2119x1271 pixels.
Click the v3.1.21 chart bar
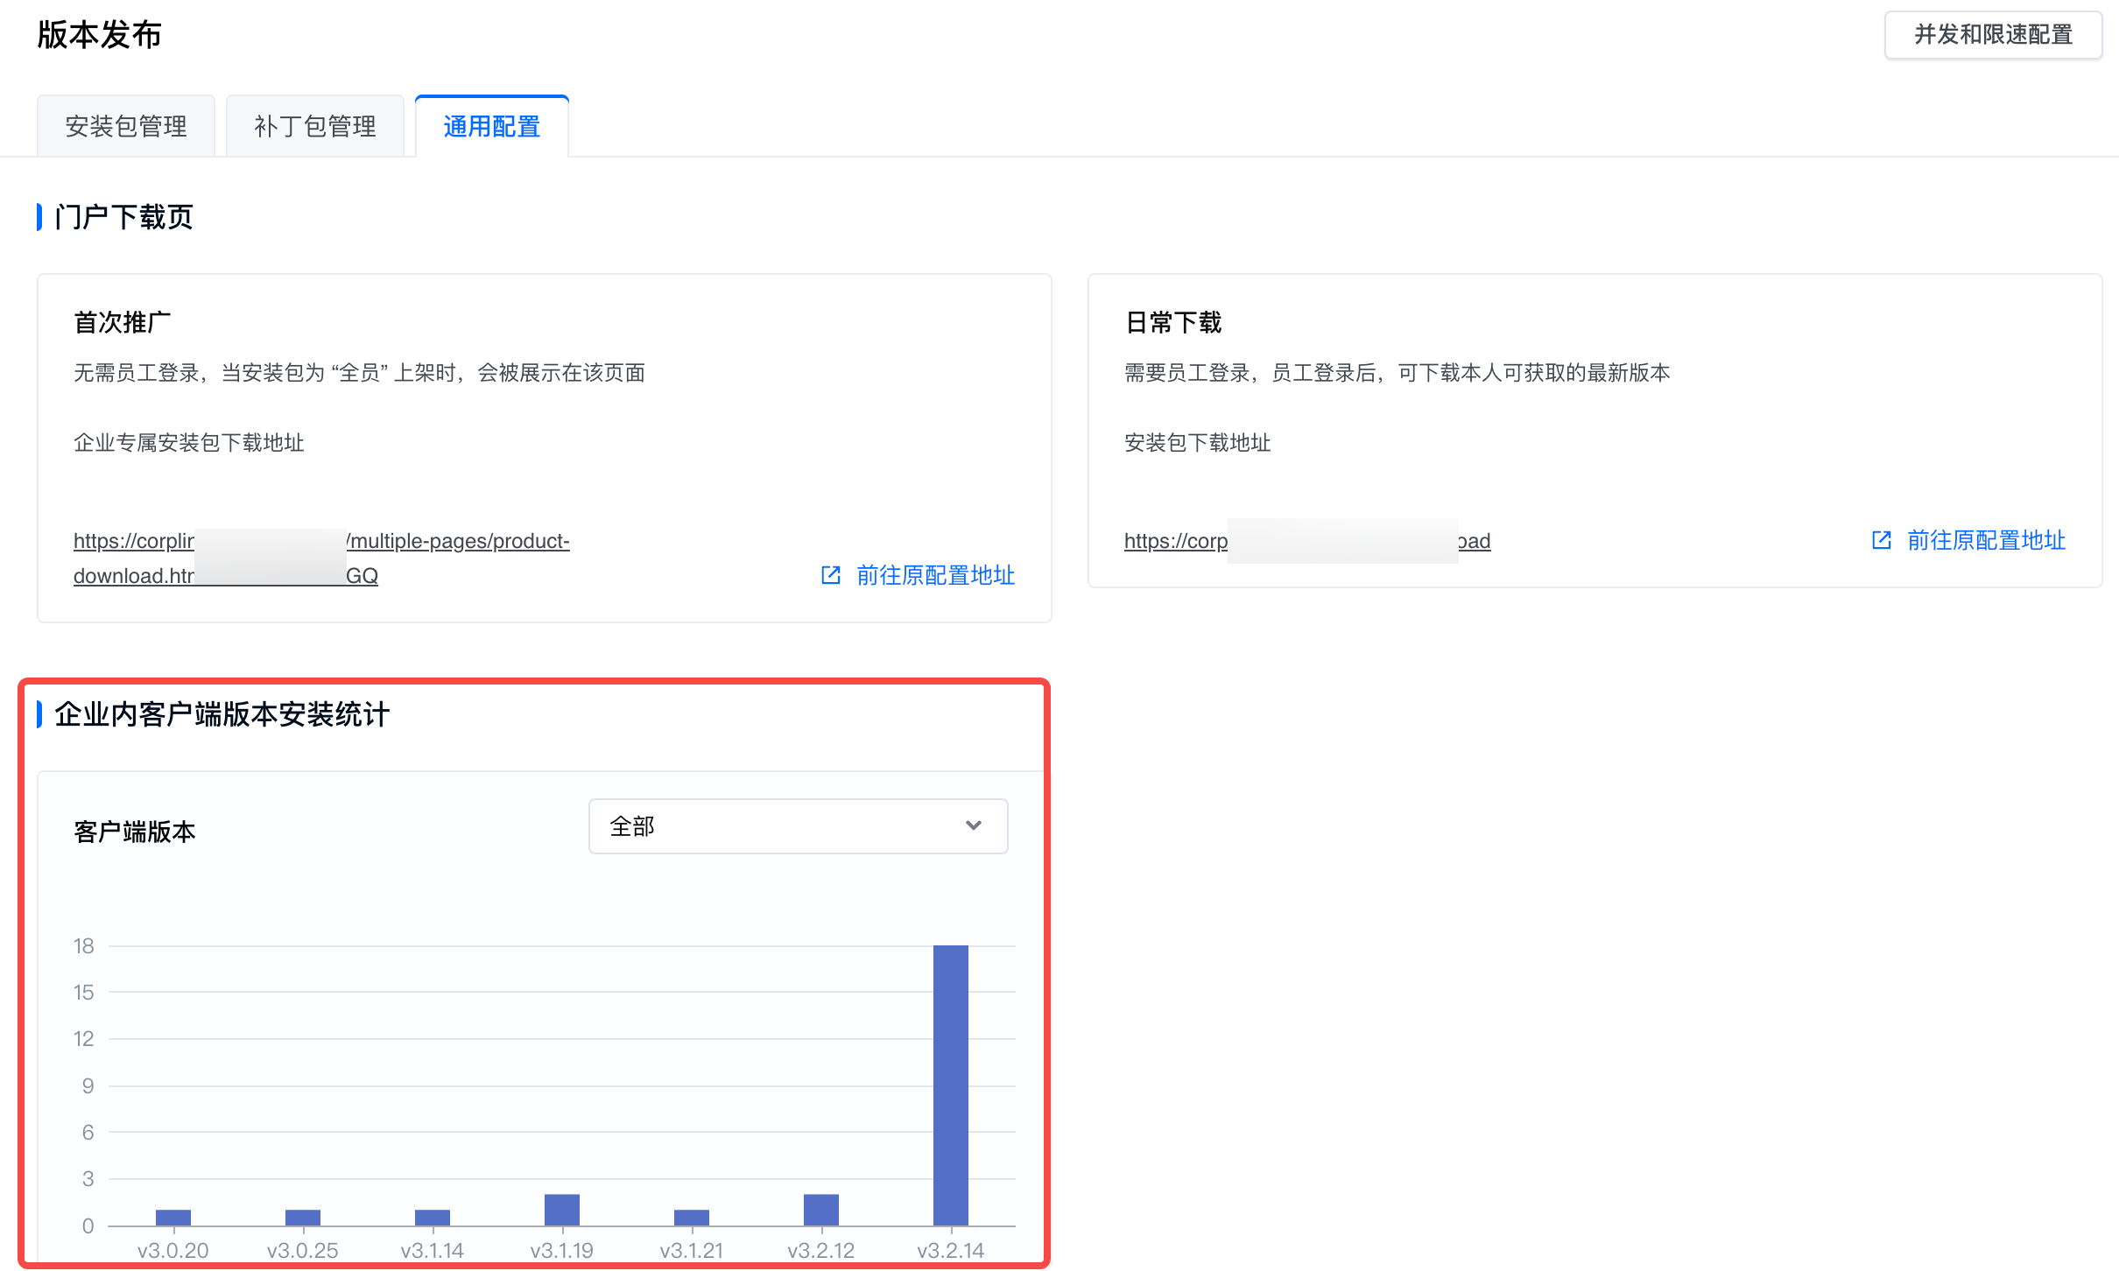pos(691,1218)
